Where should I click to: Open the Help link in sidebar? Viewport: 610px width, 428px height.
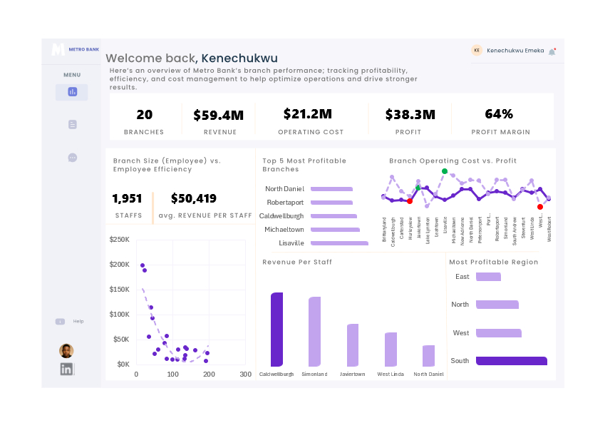tap(78, 321)
